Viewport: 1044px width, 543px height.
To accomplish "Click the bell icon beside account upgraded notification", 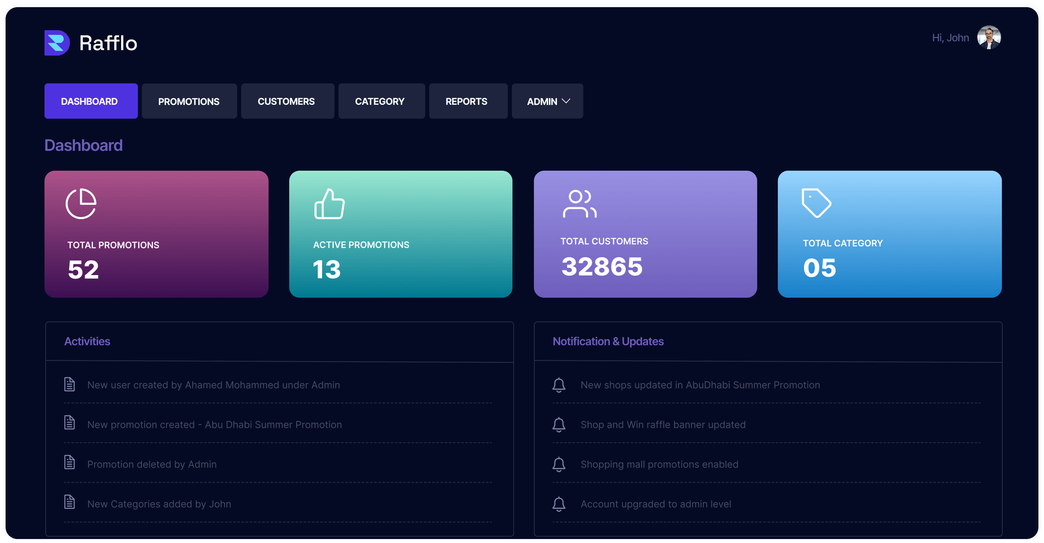I will (x=559, y=504).
